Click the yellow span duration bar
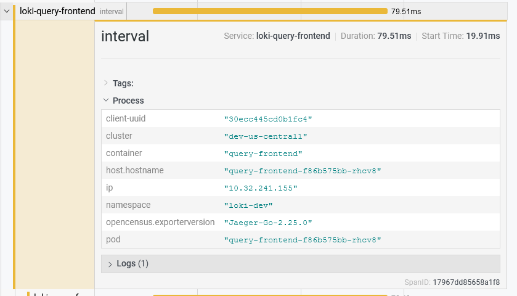The width and height of the screenshot is (517, 296). coord(269,11)
